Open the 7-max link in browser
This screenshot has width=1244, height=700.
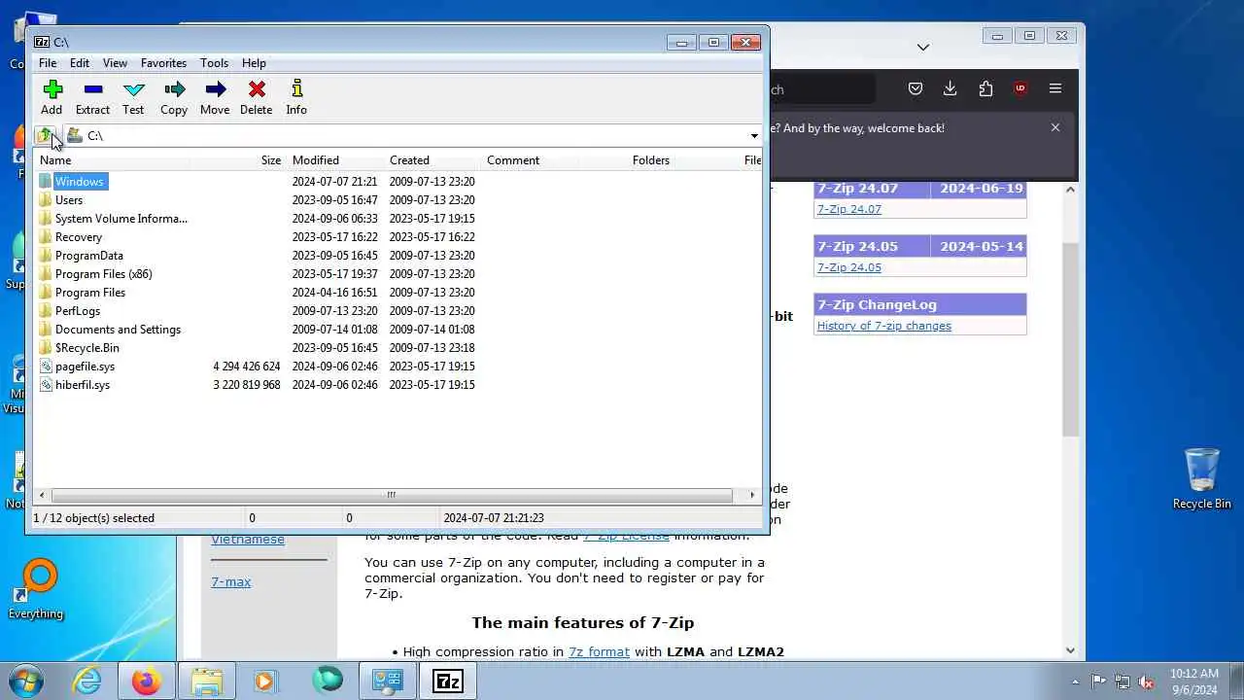231,581
